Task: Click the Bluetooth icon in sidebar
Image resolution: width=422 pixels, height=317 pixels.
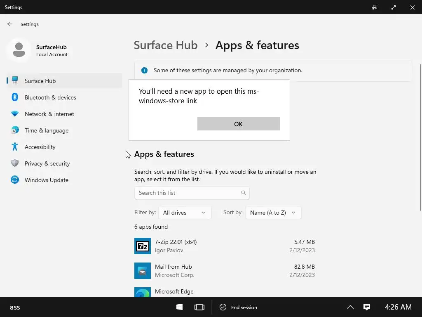Action: pyautogui.click(x=15, y=97)
